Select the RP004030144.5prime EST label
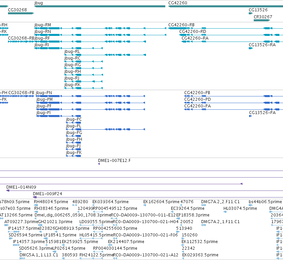Screen dimensions: 283x260 (115, 248)
